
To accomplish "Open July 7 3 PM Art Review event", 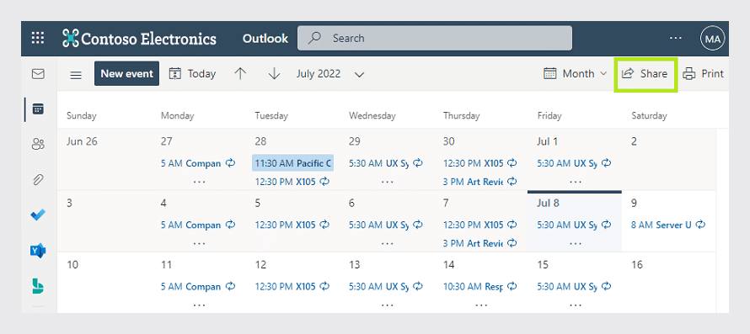I will coord(480,243).
